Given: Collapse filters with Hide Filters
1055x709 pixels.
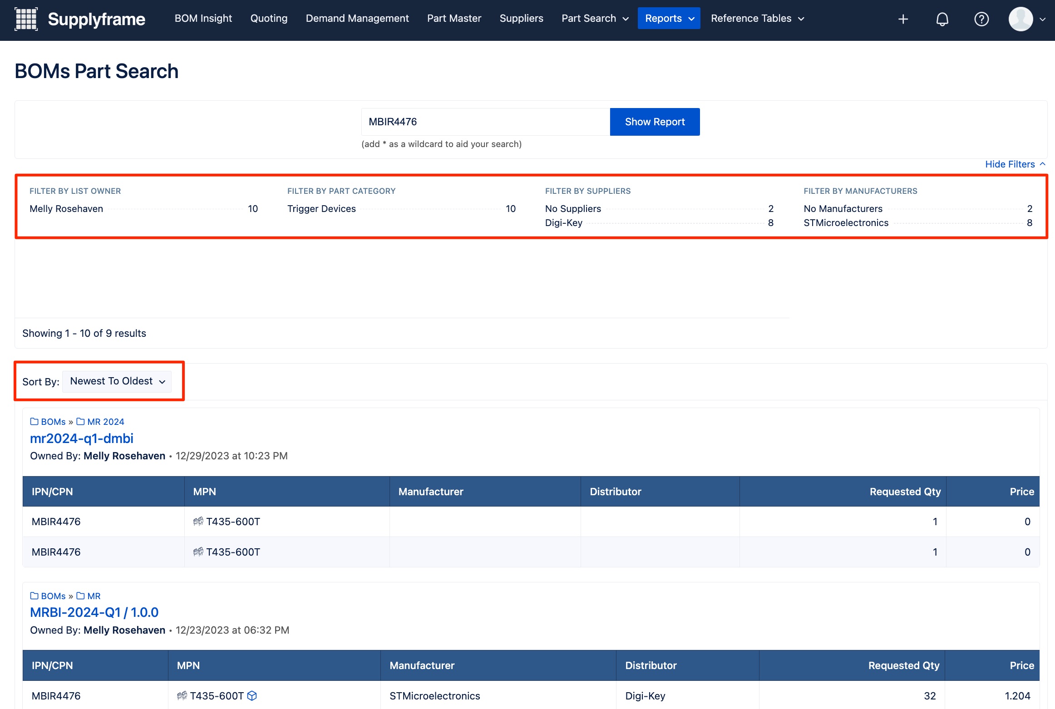Looking at the screenshot, I should click(x=1015, y=164).
